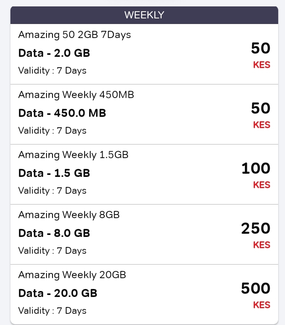Click the Data - 1.5 GB label
Viewport: 285px width, 325px height.
tap(54, 173)
